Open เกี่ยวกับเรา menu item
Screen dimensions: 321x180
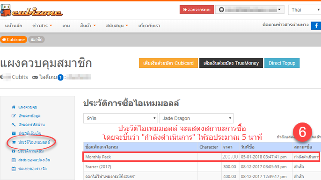(x=149, y=26)
